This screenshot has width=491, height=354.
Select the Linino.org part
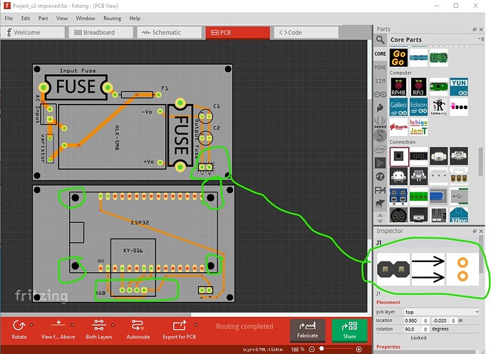438,107
